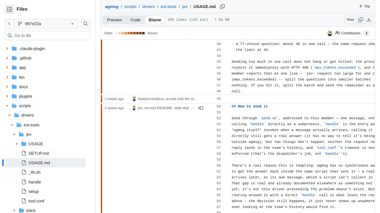380x213 pixels.
Task: Switch to the Preview tab
Action: click(x=114, y=20)
